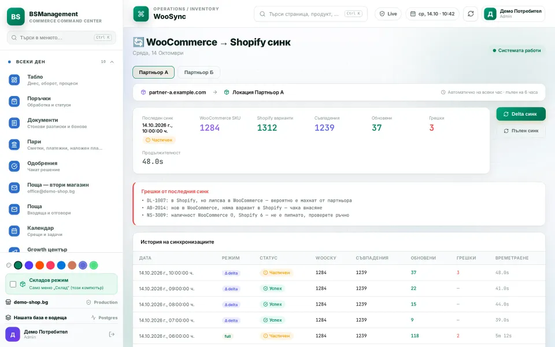Click the icon before partner-a.example.com

(143, 92)
